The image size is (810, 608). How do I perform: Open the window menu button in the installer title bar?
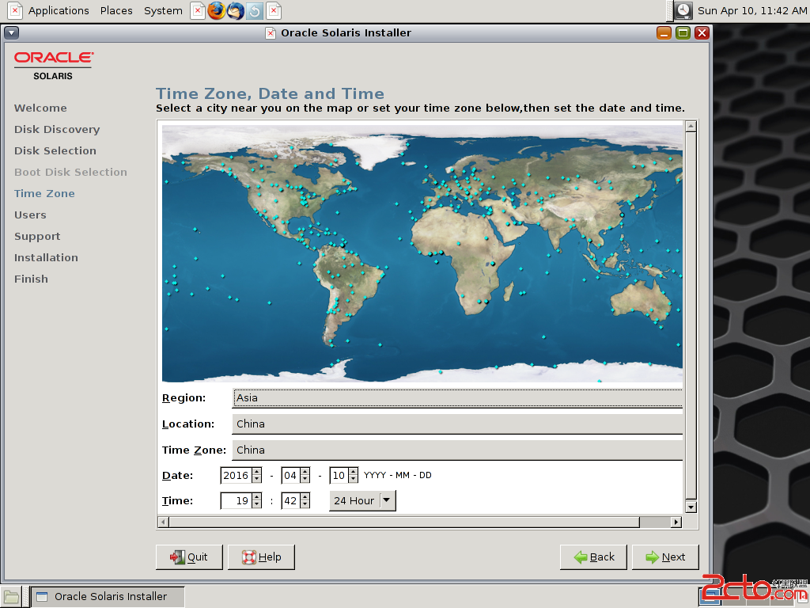tap(11, 33)
